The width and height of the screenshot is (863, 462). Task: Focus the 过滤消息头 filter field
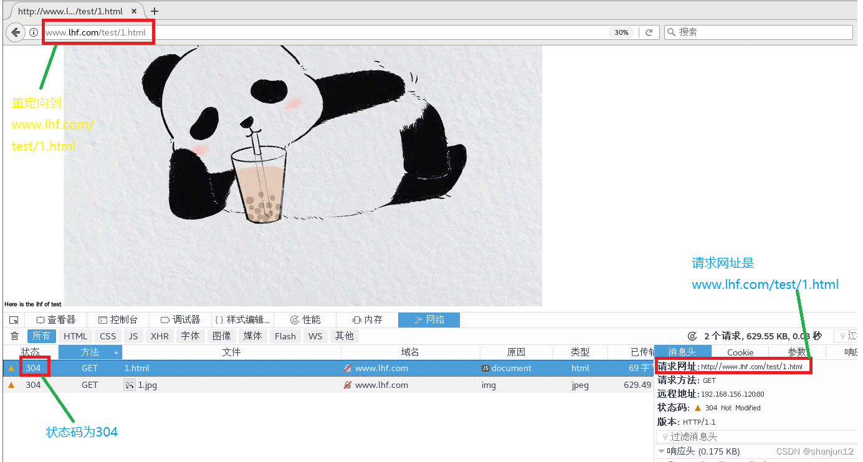757,437
